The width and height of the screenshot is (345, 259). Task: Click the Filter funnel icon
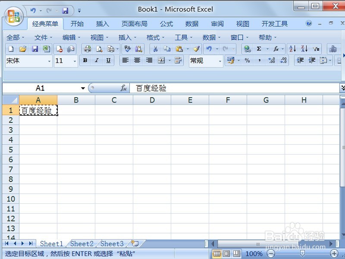click(317, 49)
